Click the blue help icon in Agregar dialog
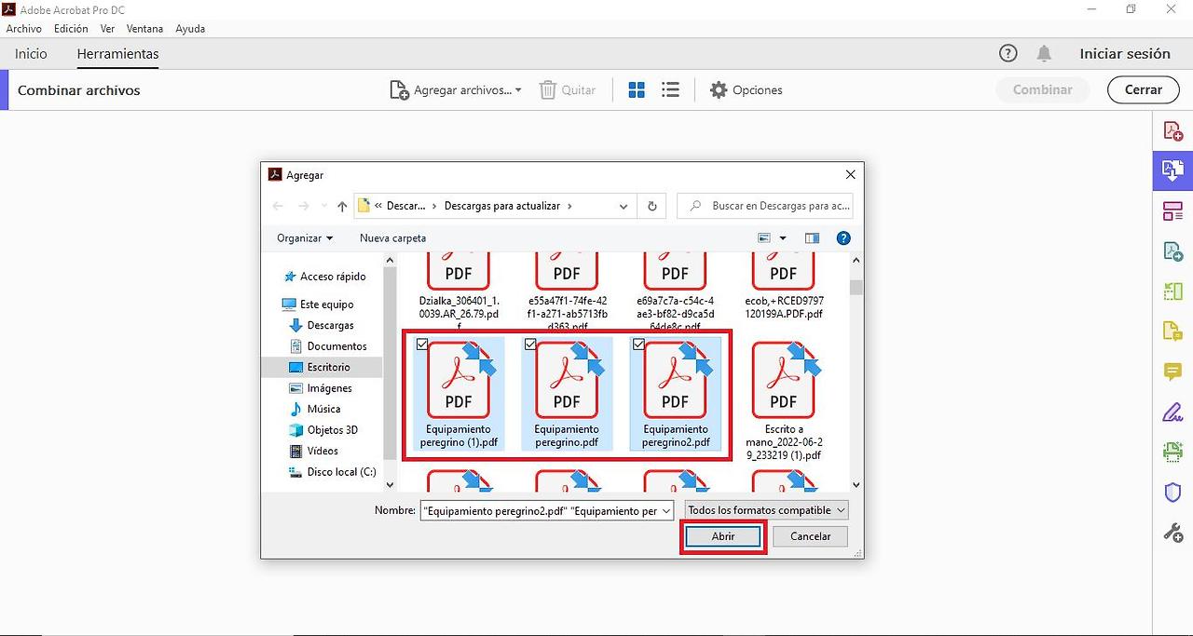Screen dimensions: 1193x636 (x=843, y=238)
